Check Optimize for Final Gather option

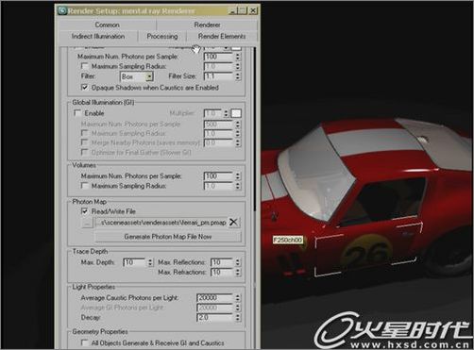[84, 153]
